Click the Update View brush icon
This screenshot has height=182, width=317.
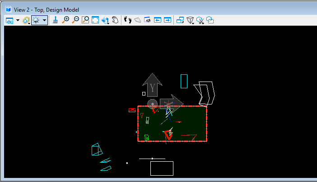[x=55, y=20]
